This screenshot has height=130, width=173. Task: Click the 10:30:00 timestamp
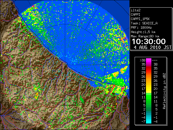pos(149,41)
